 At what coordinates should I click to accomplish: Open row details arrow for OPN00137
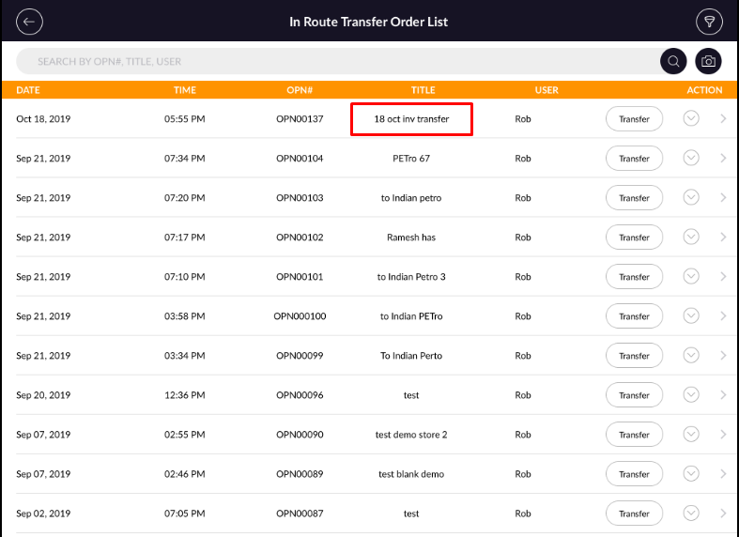(x=723, y=119)
